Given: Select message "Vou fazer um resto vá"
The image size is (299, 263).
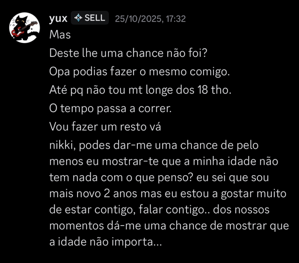Looking at the screenshot, I should pos(105,127).
